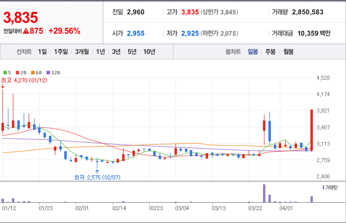Click the 거래량 volume legend marker

tap(330, 188)
